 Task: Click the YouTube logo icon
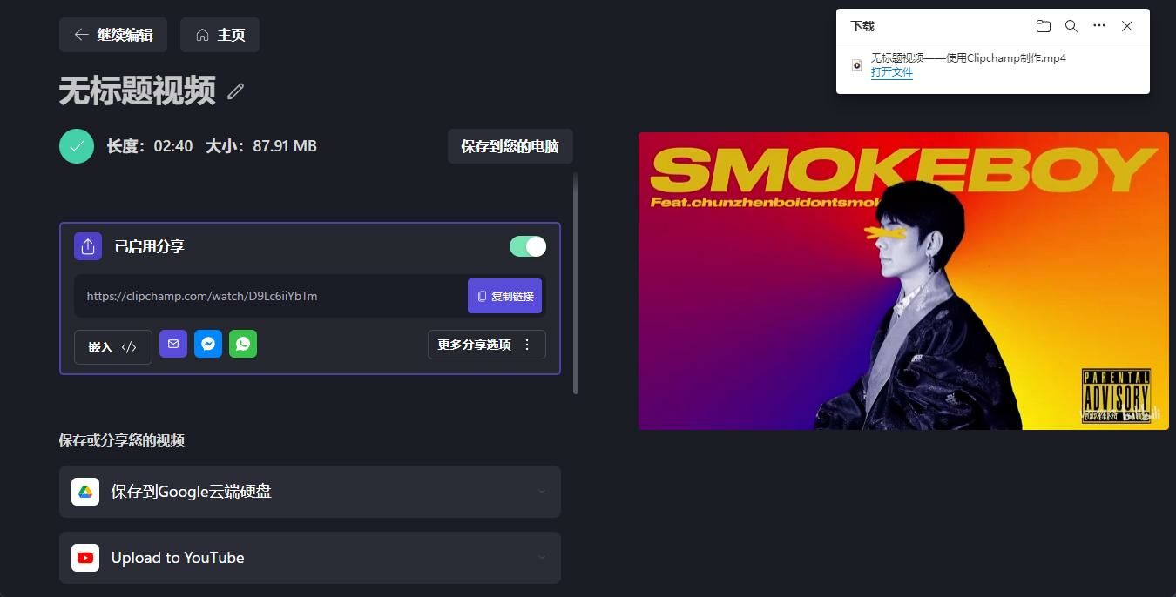pos(85,558)
